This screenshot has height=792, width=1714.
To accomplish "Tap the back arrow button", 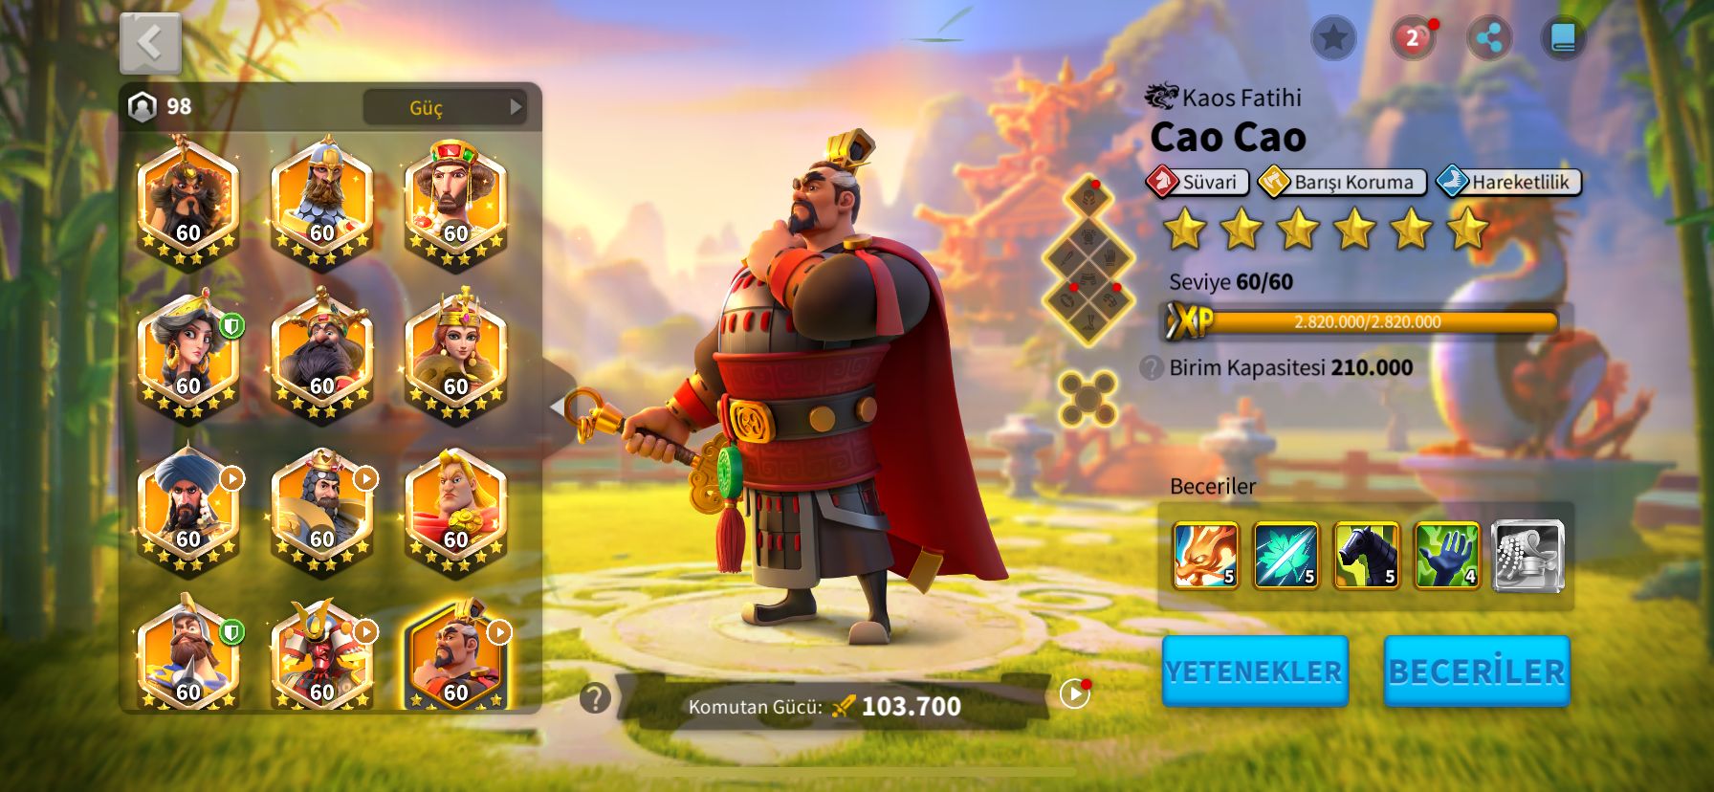I will click(150, 43).
